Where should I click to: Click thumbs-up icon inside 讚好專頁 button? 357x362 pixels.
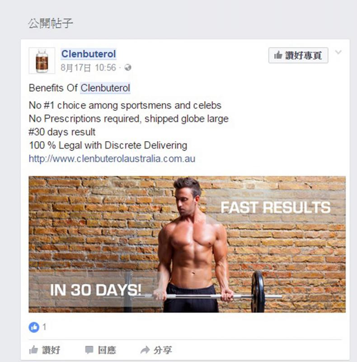pos(278,55)
